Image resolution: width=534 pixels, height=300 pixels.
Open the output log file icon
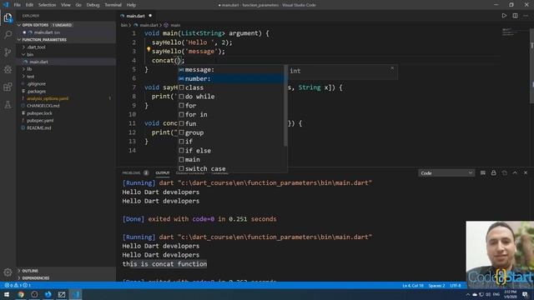pos(504,172)
